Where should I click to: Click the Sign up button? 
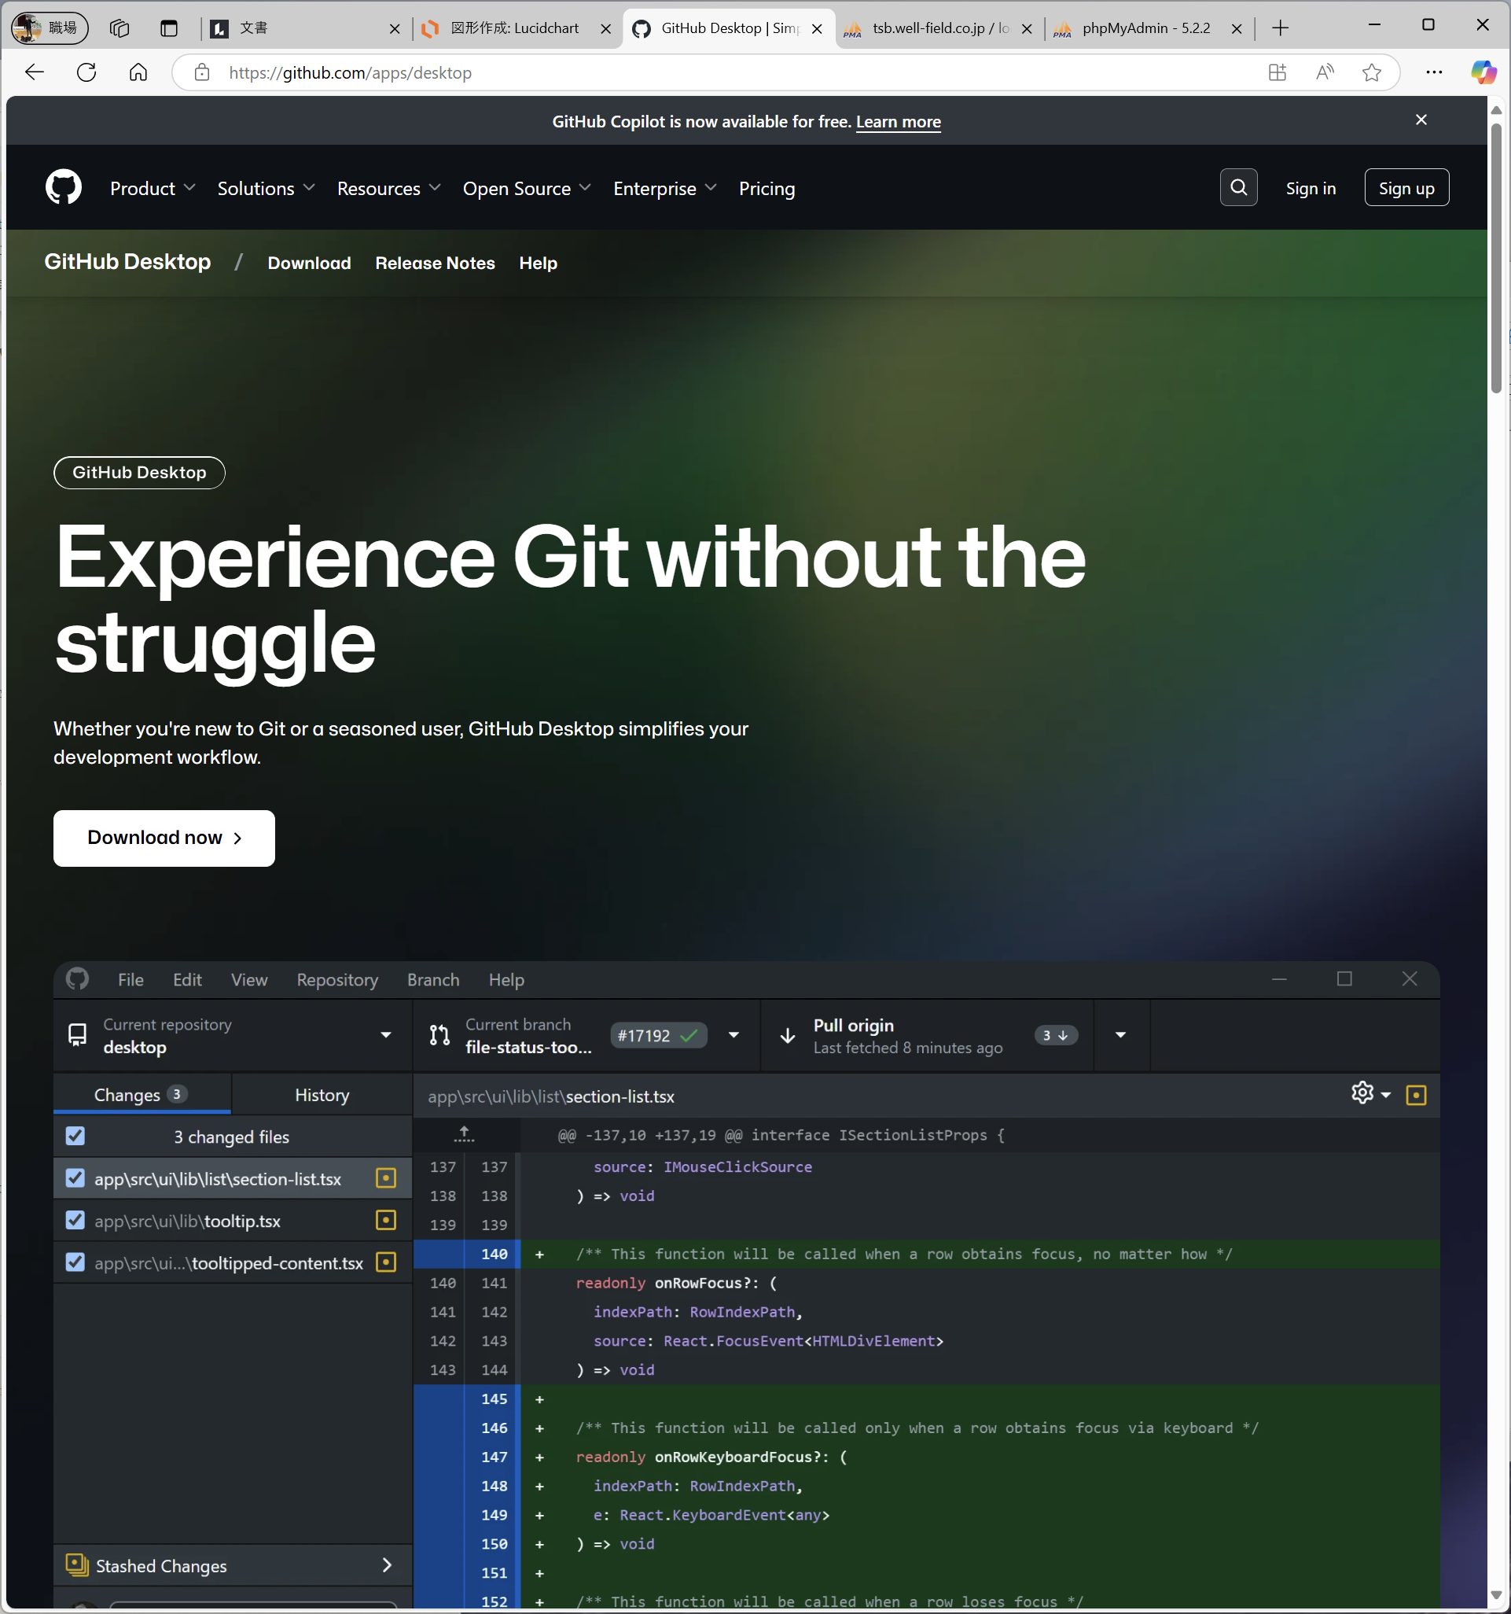[1406, 187]
